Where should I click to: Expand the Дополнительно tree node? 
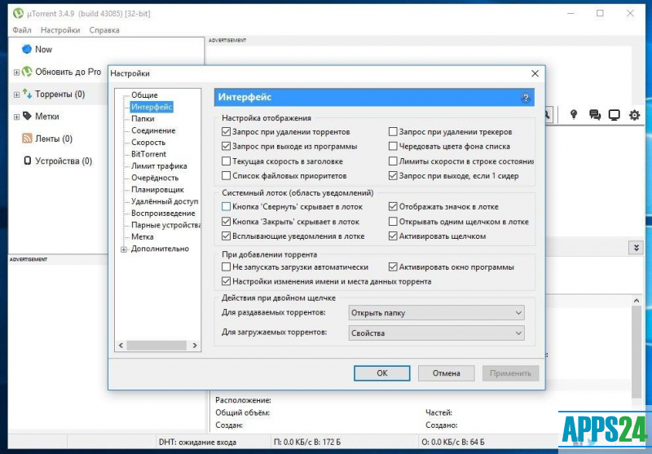124,249
